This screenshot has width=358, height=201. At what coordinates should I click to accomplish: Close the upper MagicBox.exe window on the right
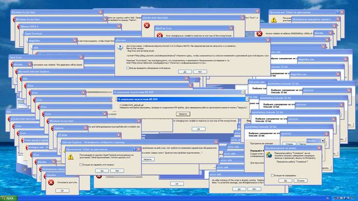point(346,59)
